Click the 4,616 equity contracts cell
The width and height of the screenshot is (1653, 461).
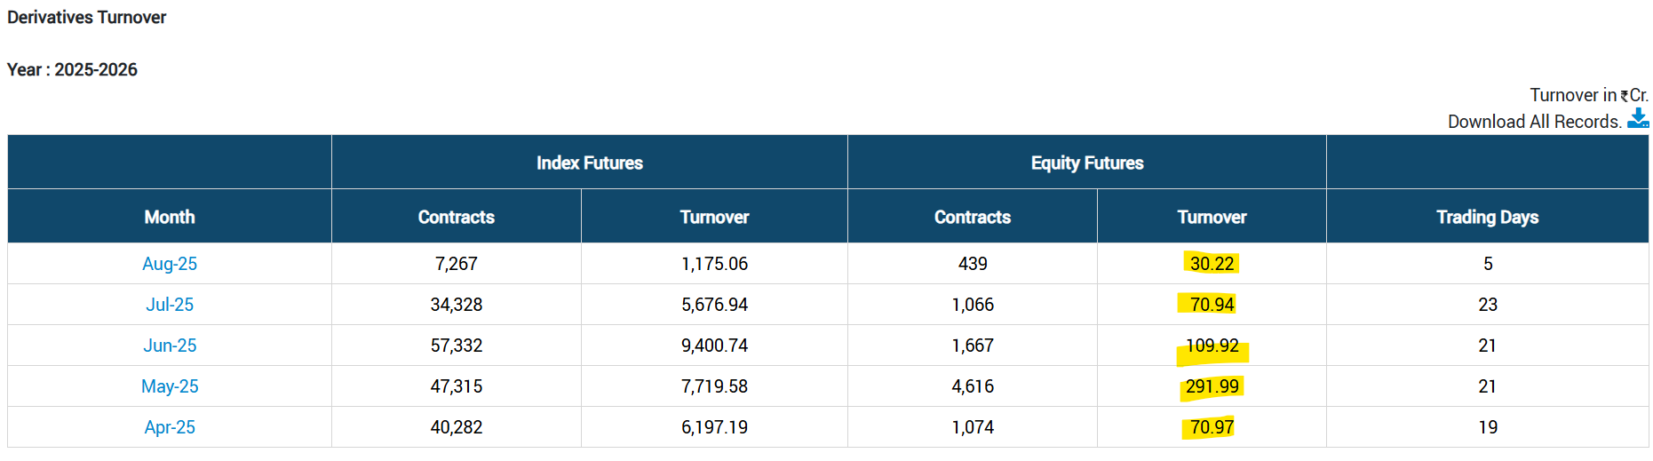tap(972, 386)
